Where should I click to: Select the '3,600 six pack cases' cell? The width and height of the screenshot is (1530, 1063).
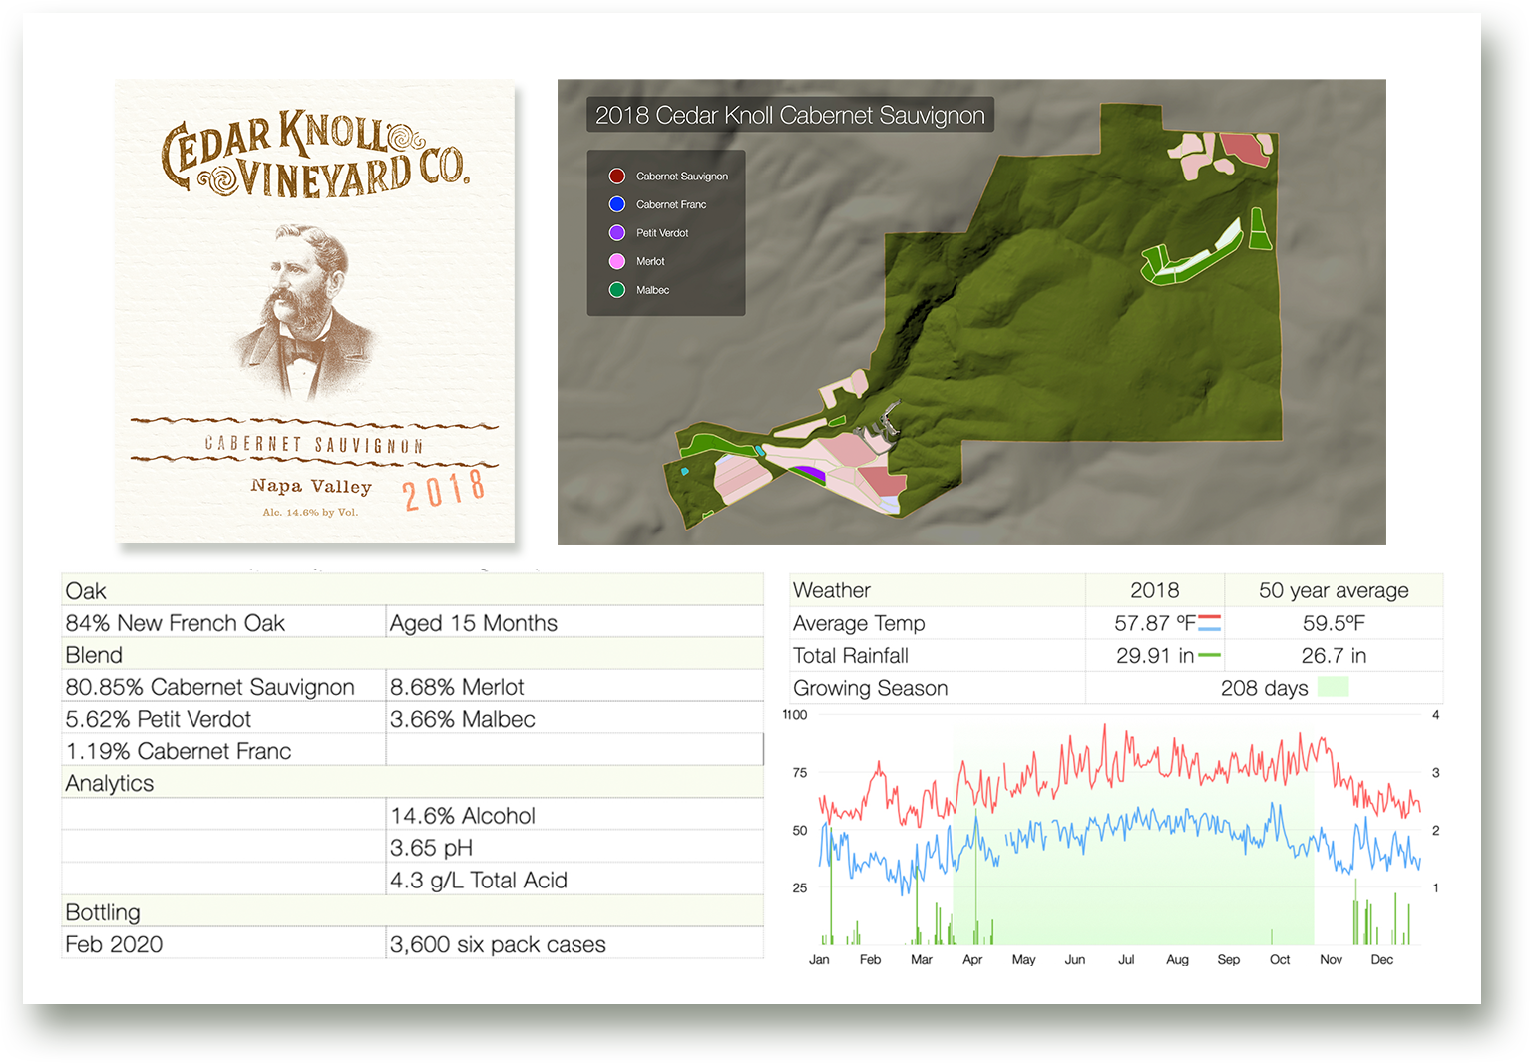point(574,943)
